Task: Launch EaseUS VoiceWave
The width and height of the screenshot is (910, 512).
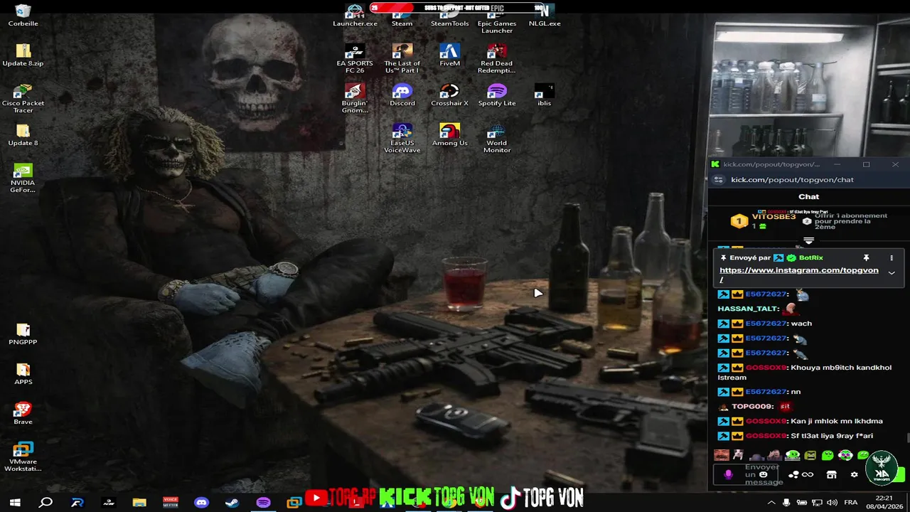Action: click(x=402, y=138)
